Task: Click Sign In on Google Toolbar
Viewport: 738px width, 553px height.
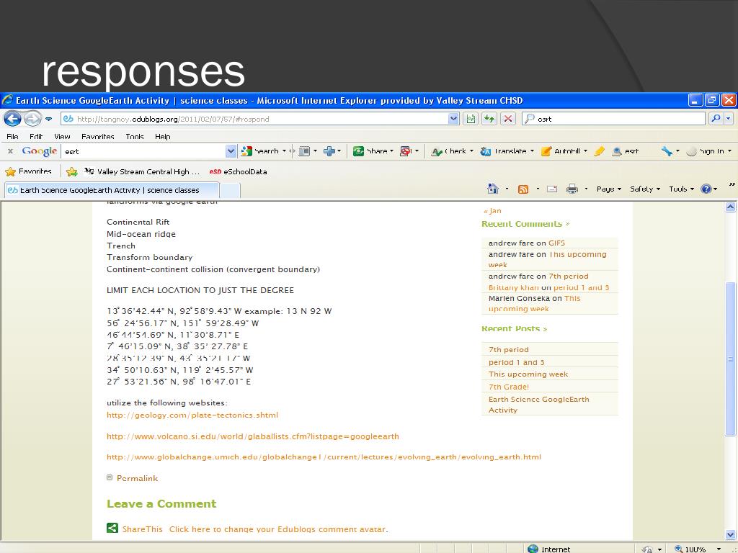Action: click(706, 151)
